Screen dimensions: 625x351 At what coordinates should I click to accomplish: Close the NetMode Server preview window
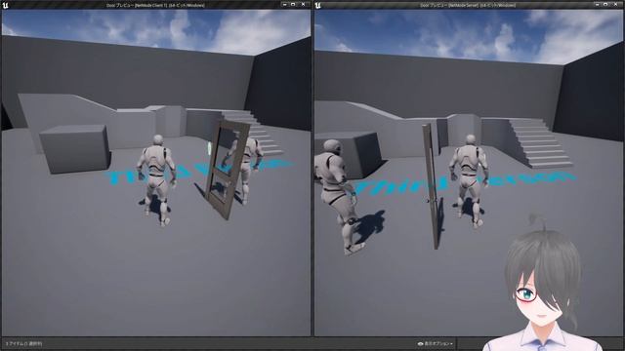[615, 4]
